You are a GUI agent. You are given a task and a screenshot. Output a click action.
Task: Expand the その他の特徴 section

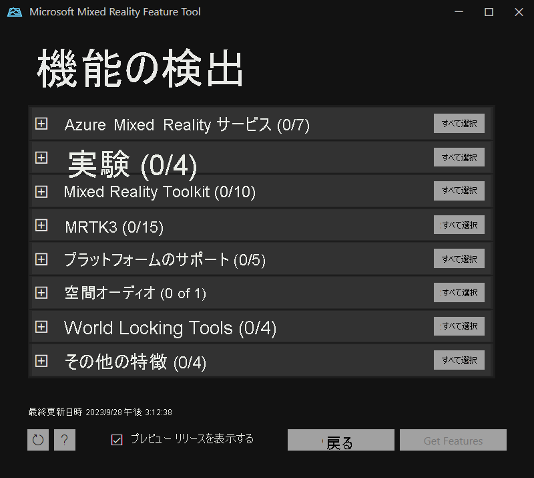pos(41,360)
